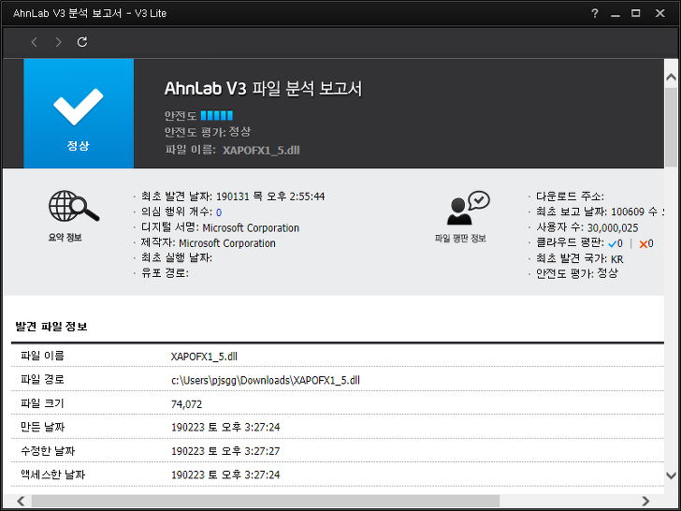Screen dimensions: 681x511
Task: Click the 파일 경로 row label
Action: (x=43, y=380)
